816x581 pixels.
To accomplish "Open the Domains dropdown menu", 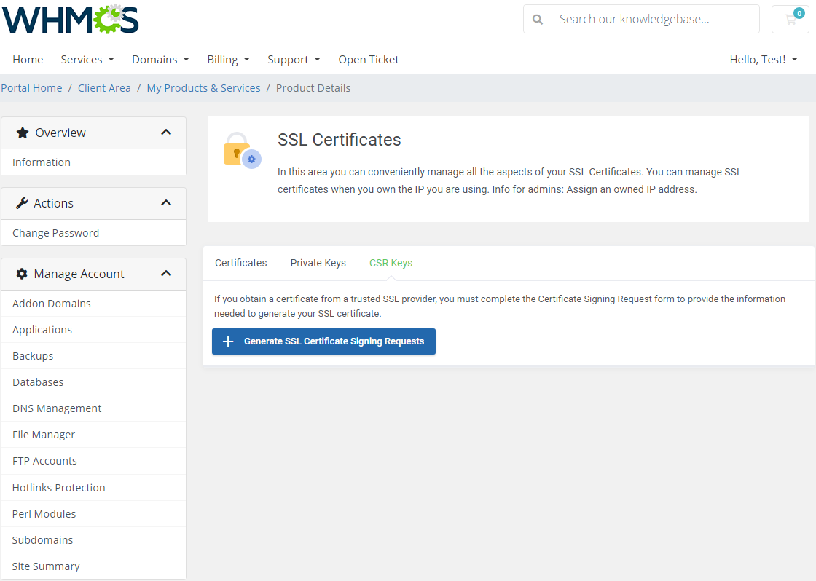I will 160,59.
